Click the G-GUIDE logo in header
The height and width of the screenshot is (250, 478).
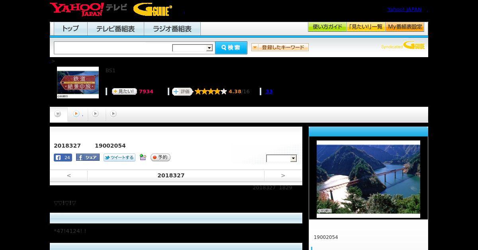(153, 10)
